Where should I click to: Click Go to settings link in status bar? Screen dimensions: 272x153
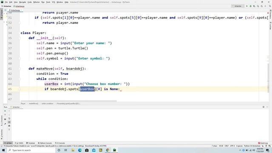click(x=79, y=146)
